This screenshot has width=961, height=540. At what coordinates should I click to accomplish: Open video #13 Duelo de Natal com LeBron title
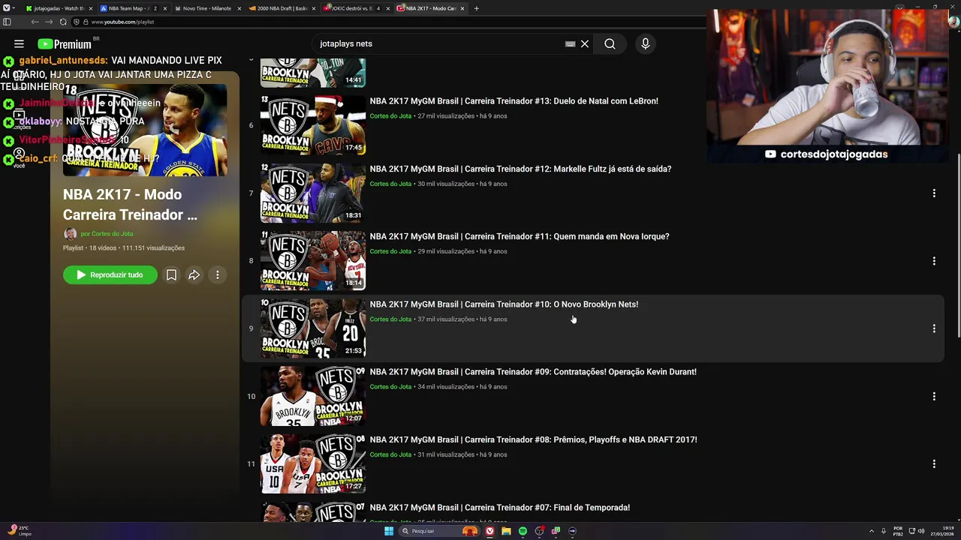tap(514, 101)
